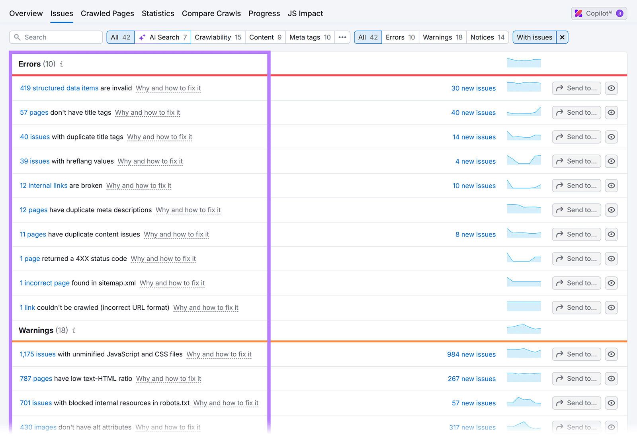Filter issues by Errors only
The height and width of the screenshot is (436, 637).
[400, 37]
